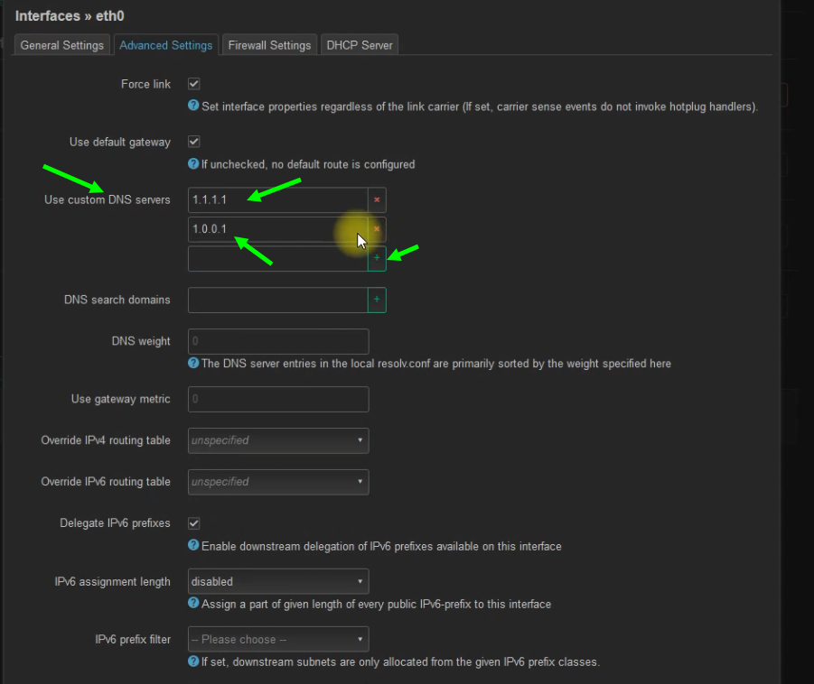
Task: Focus the Use gateway metric field
Action: pos(278,400)
